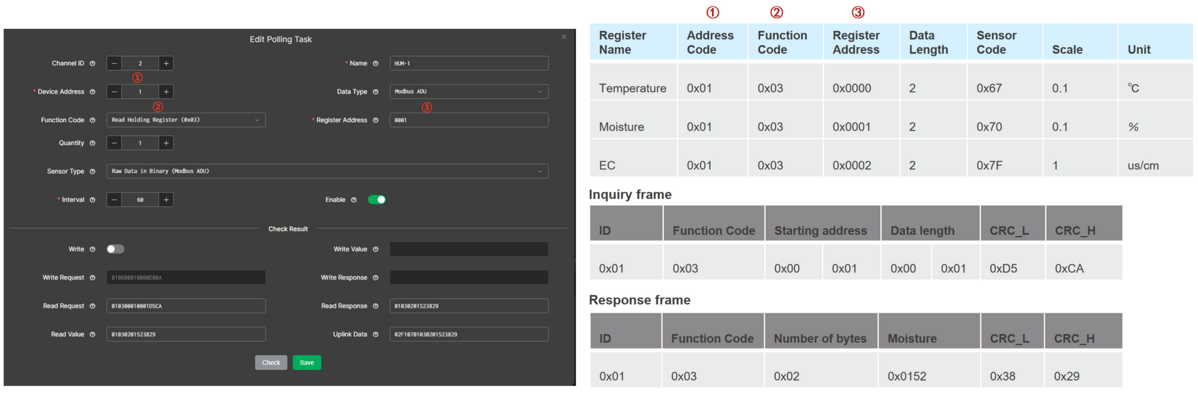The width and height of the screenshot is (1198, 400).
Task: Increase Quantity with plus button
Action: click(166, 144)
